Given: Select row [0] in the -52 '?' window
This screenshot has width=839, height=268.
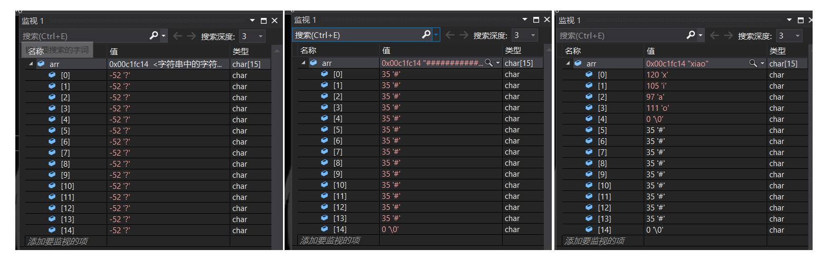Looking at the screenshot, I should [148, 75].
